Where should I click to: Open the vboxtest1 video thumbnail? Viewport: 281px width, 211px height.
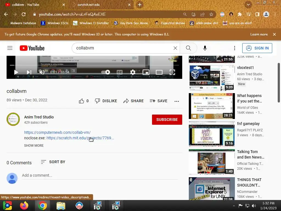pos(212,78)
